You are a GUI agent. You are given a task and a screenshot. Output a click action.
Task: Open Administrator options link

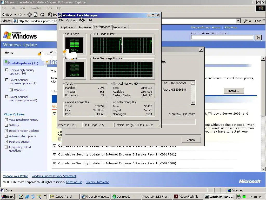(x=22, y=136)
